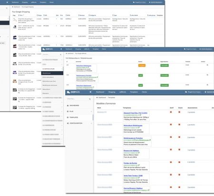Click the action icon on the first adWords ad row
This screenshot has height=196, width=214.
click(207, 65)
